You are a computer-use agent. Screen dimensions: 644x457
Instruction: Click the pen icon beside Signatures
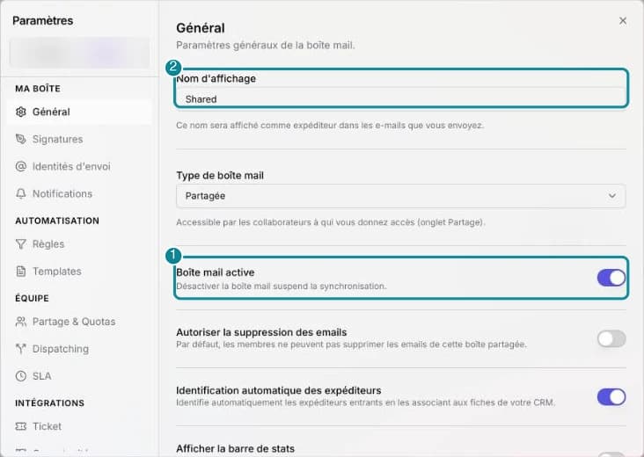[20, 139]
